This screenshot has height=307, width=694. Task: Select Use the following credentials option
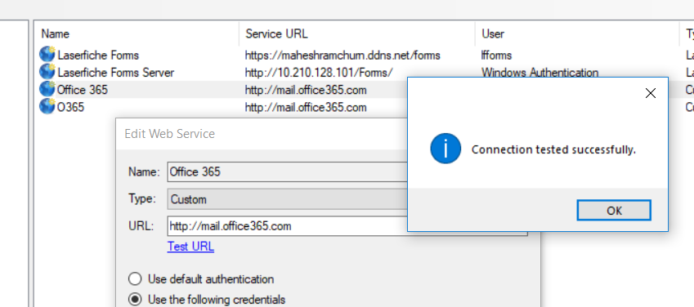[135, 300]
